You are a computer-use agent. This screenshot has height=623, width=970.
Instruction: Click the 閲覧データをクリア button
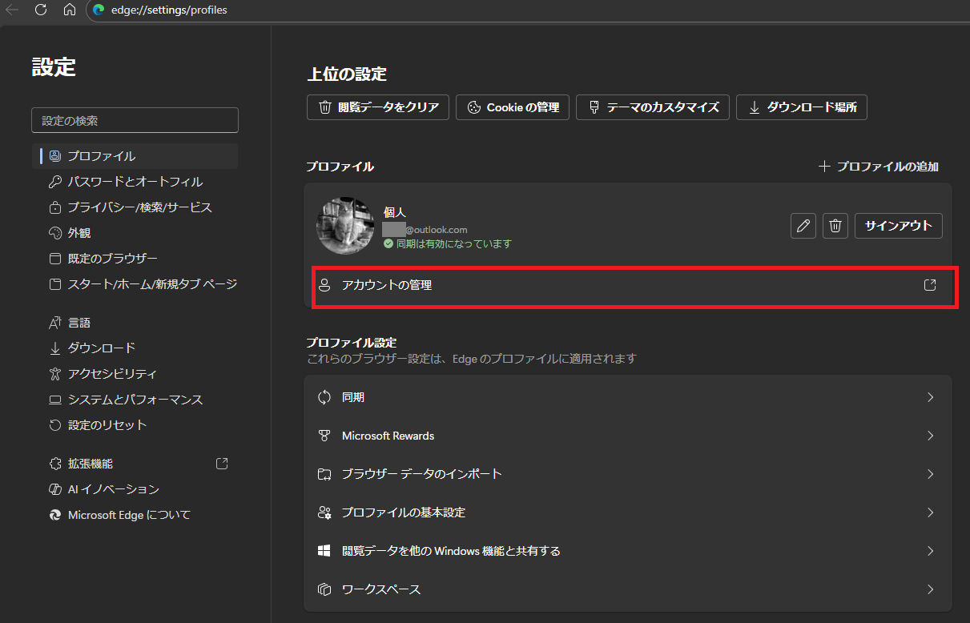(378, 107)
